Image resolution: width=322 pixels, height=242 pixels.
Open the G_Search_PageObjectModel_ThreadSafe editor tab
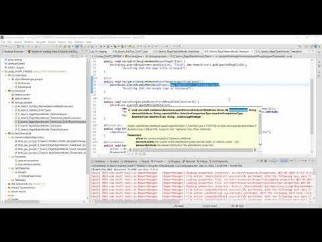tap(279, 51)
